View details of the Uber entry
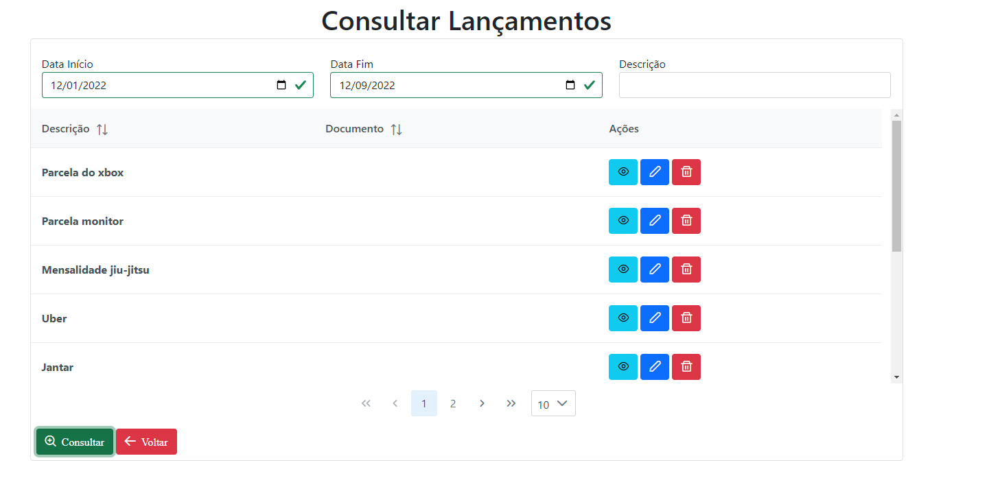 click(623, 318)
